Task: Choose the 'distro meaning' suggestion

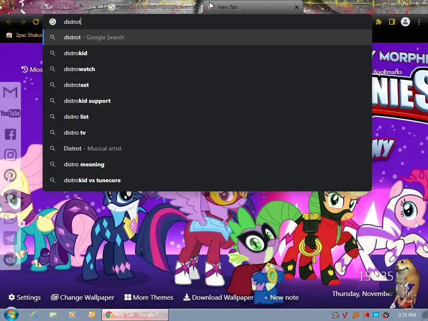Action: click(x=207, y=164)
